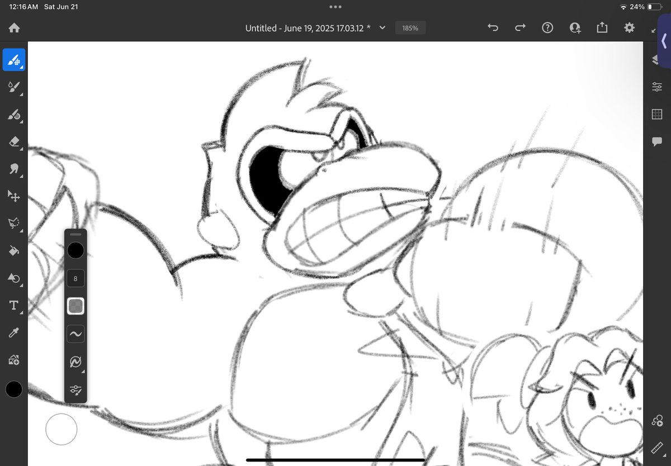Open the Comments panel
The width and height of the screenshot is (671, 466).
click(657, 141)
